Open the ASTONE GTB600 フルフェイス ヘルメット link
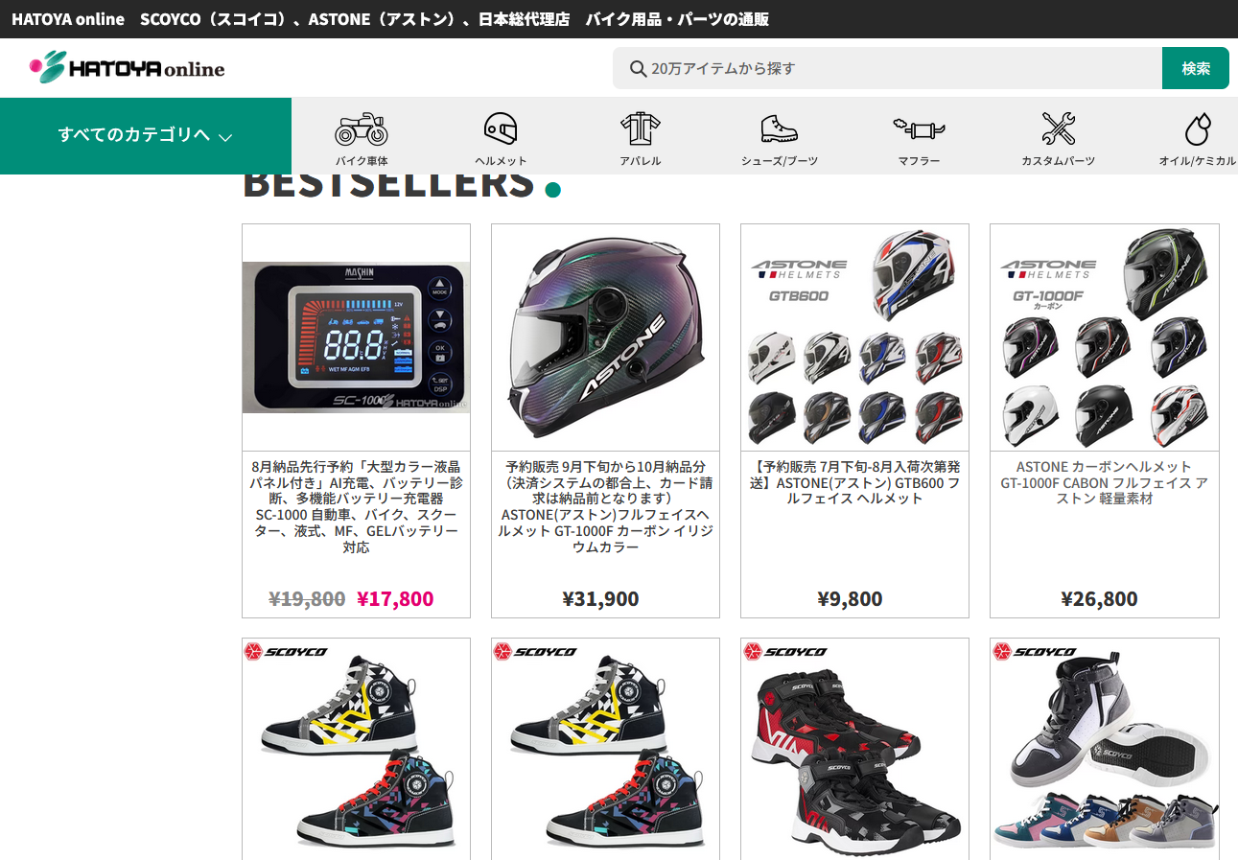 (x=854, y=482)
